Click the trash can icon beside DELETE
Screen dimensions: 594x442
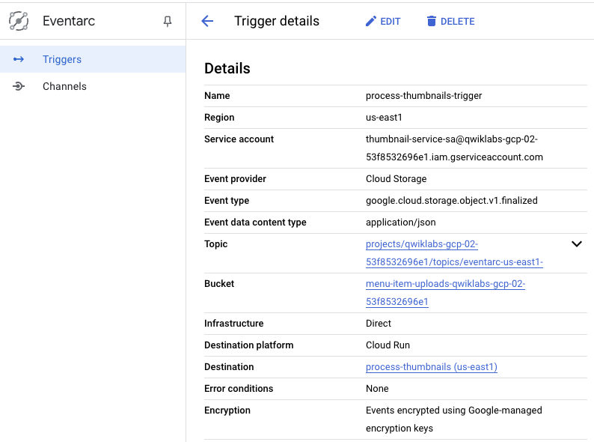431,21
